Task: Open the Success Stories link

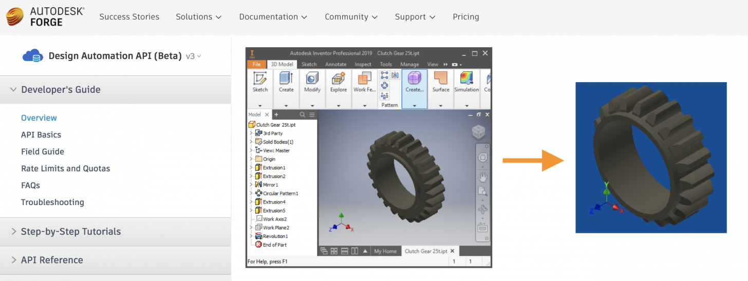Action: (129, 17)
